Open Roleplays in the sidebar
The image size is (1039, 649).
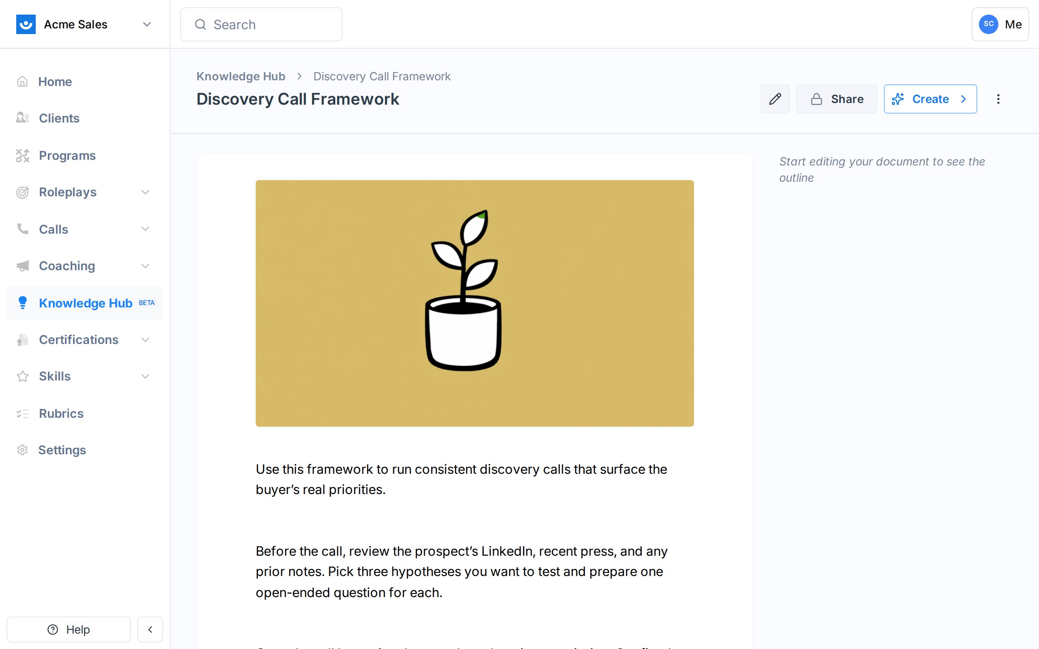pyautogui.click(x=67, y=192)
